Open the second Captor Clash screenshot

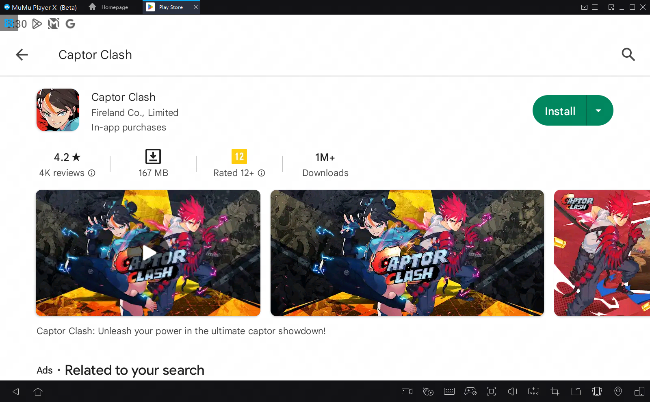point(407,253)
